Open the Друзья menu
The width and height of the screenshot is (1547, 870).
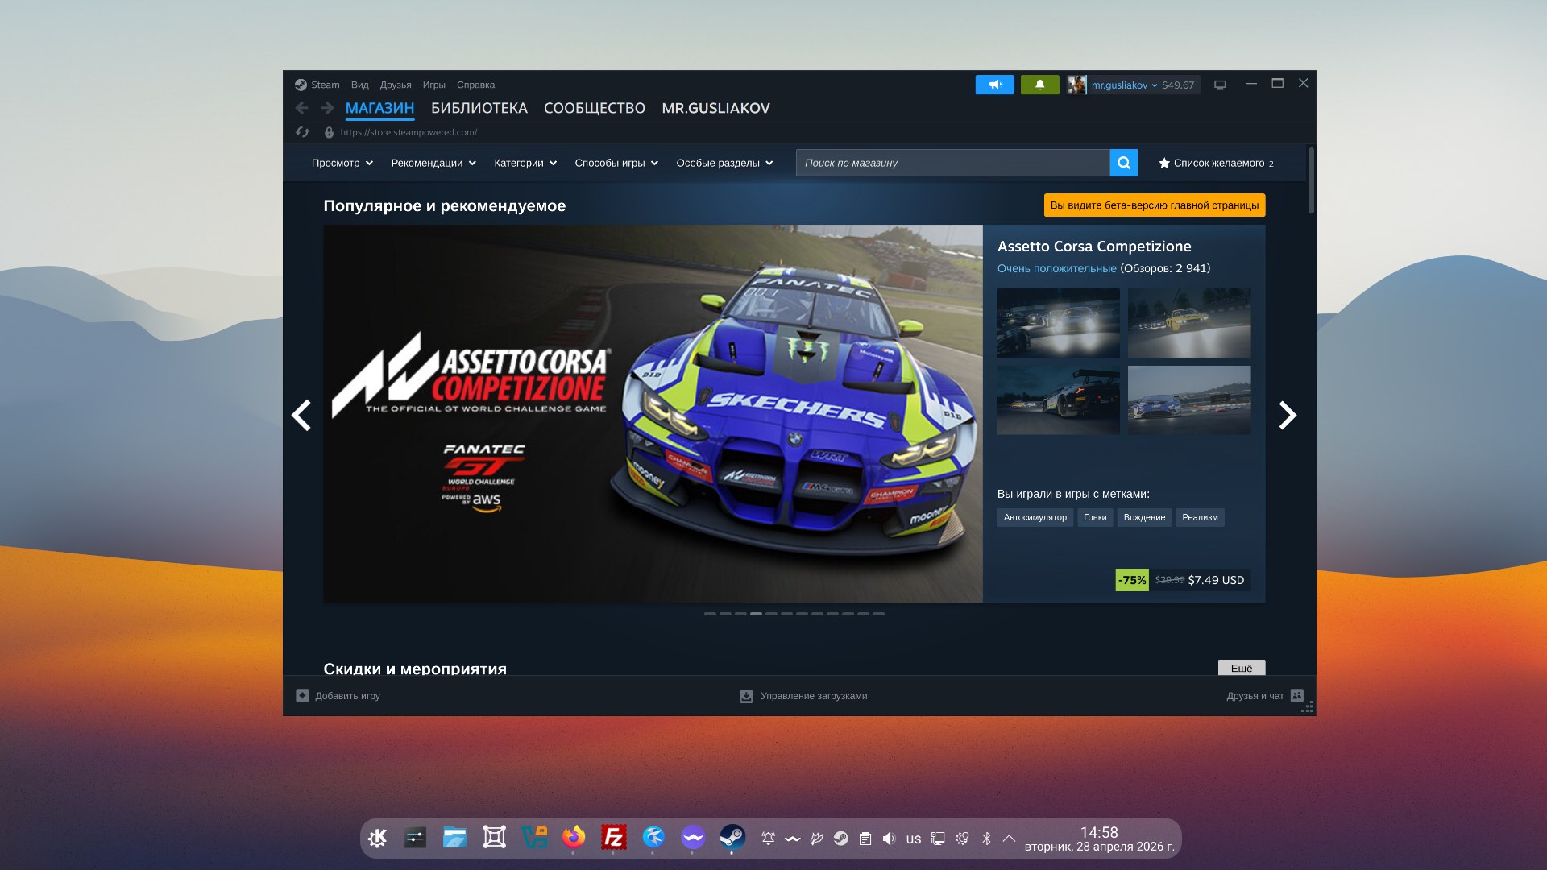pos(395,85)
